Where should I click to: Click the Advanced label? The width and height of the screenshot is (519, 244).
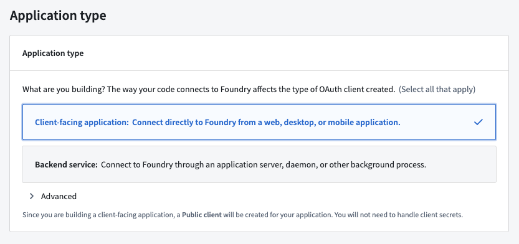[59, 197]
